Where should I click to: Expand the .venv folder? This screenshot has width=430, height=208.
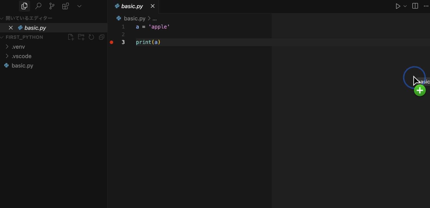pos(18,47)
